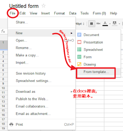
Task: Click the fx formula bar label
Action: click(x=3, y=31)
